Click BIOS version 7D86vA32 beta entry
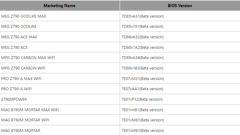The width and height of the screenshot is (240, 135). (143, 37)
